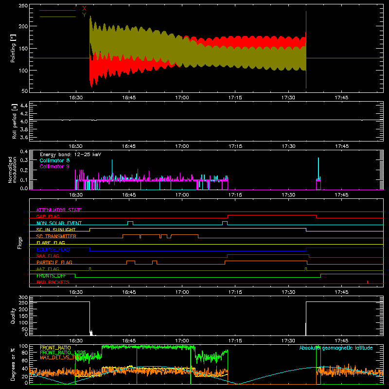Select the orange MAX_DET_VS_TOT legend entry
The image size is (389, 389).
tap(60, 357)
